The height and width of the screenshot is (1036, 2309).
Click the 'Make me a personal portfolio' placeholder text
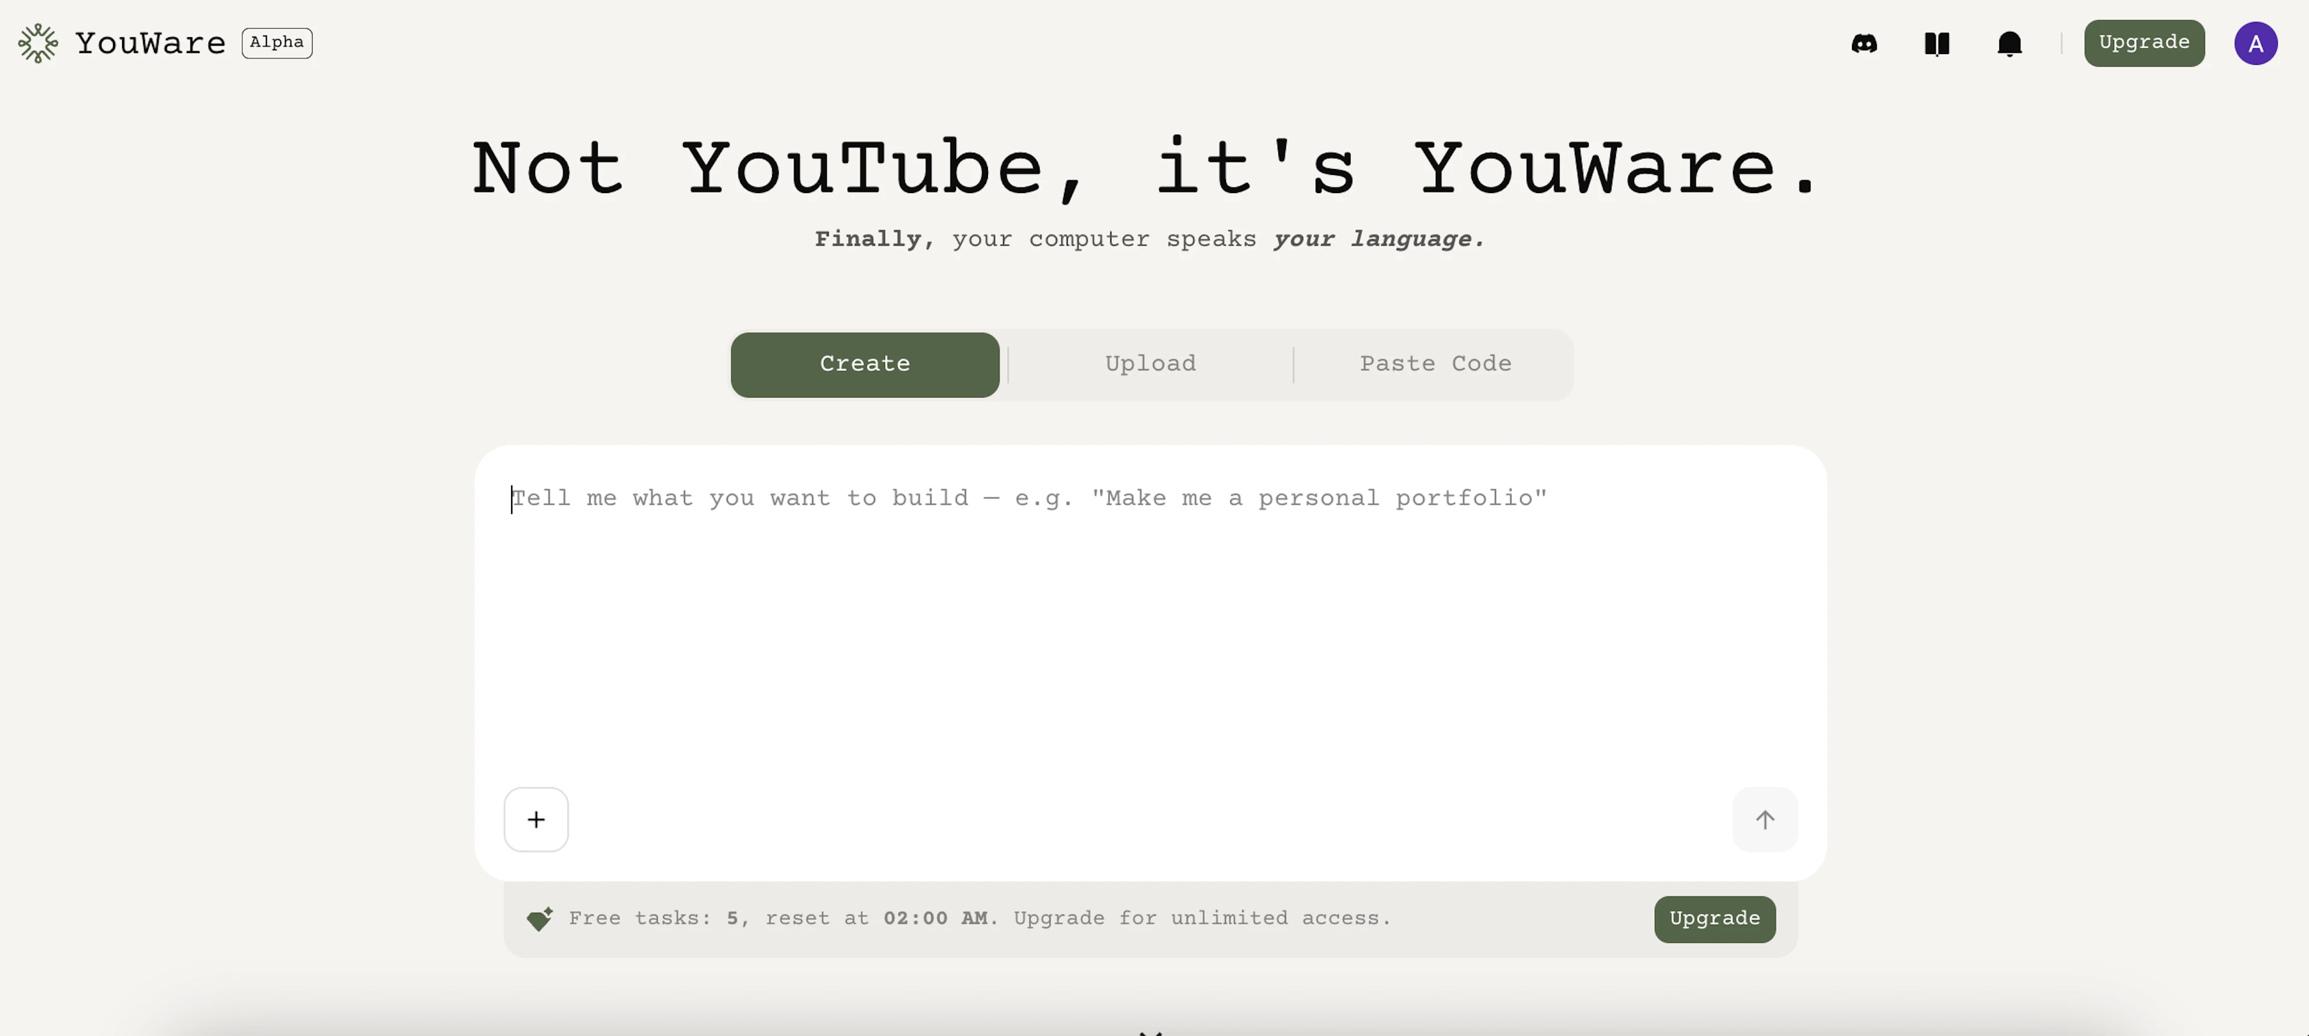[1317, 498]
